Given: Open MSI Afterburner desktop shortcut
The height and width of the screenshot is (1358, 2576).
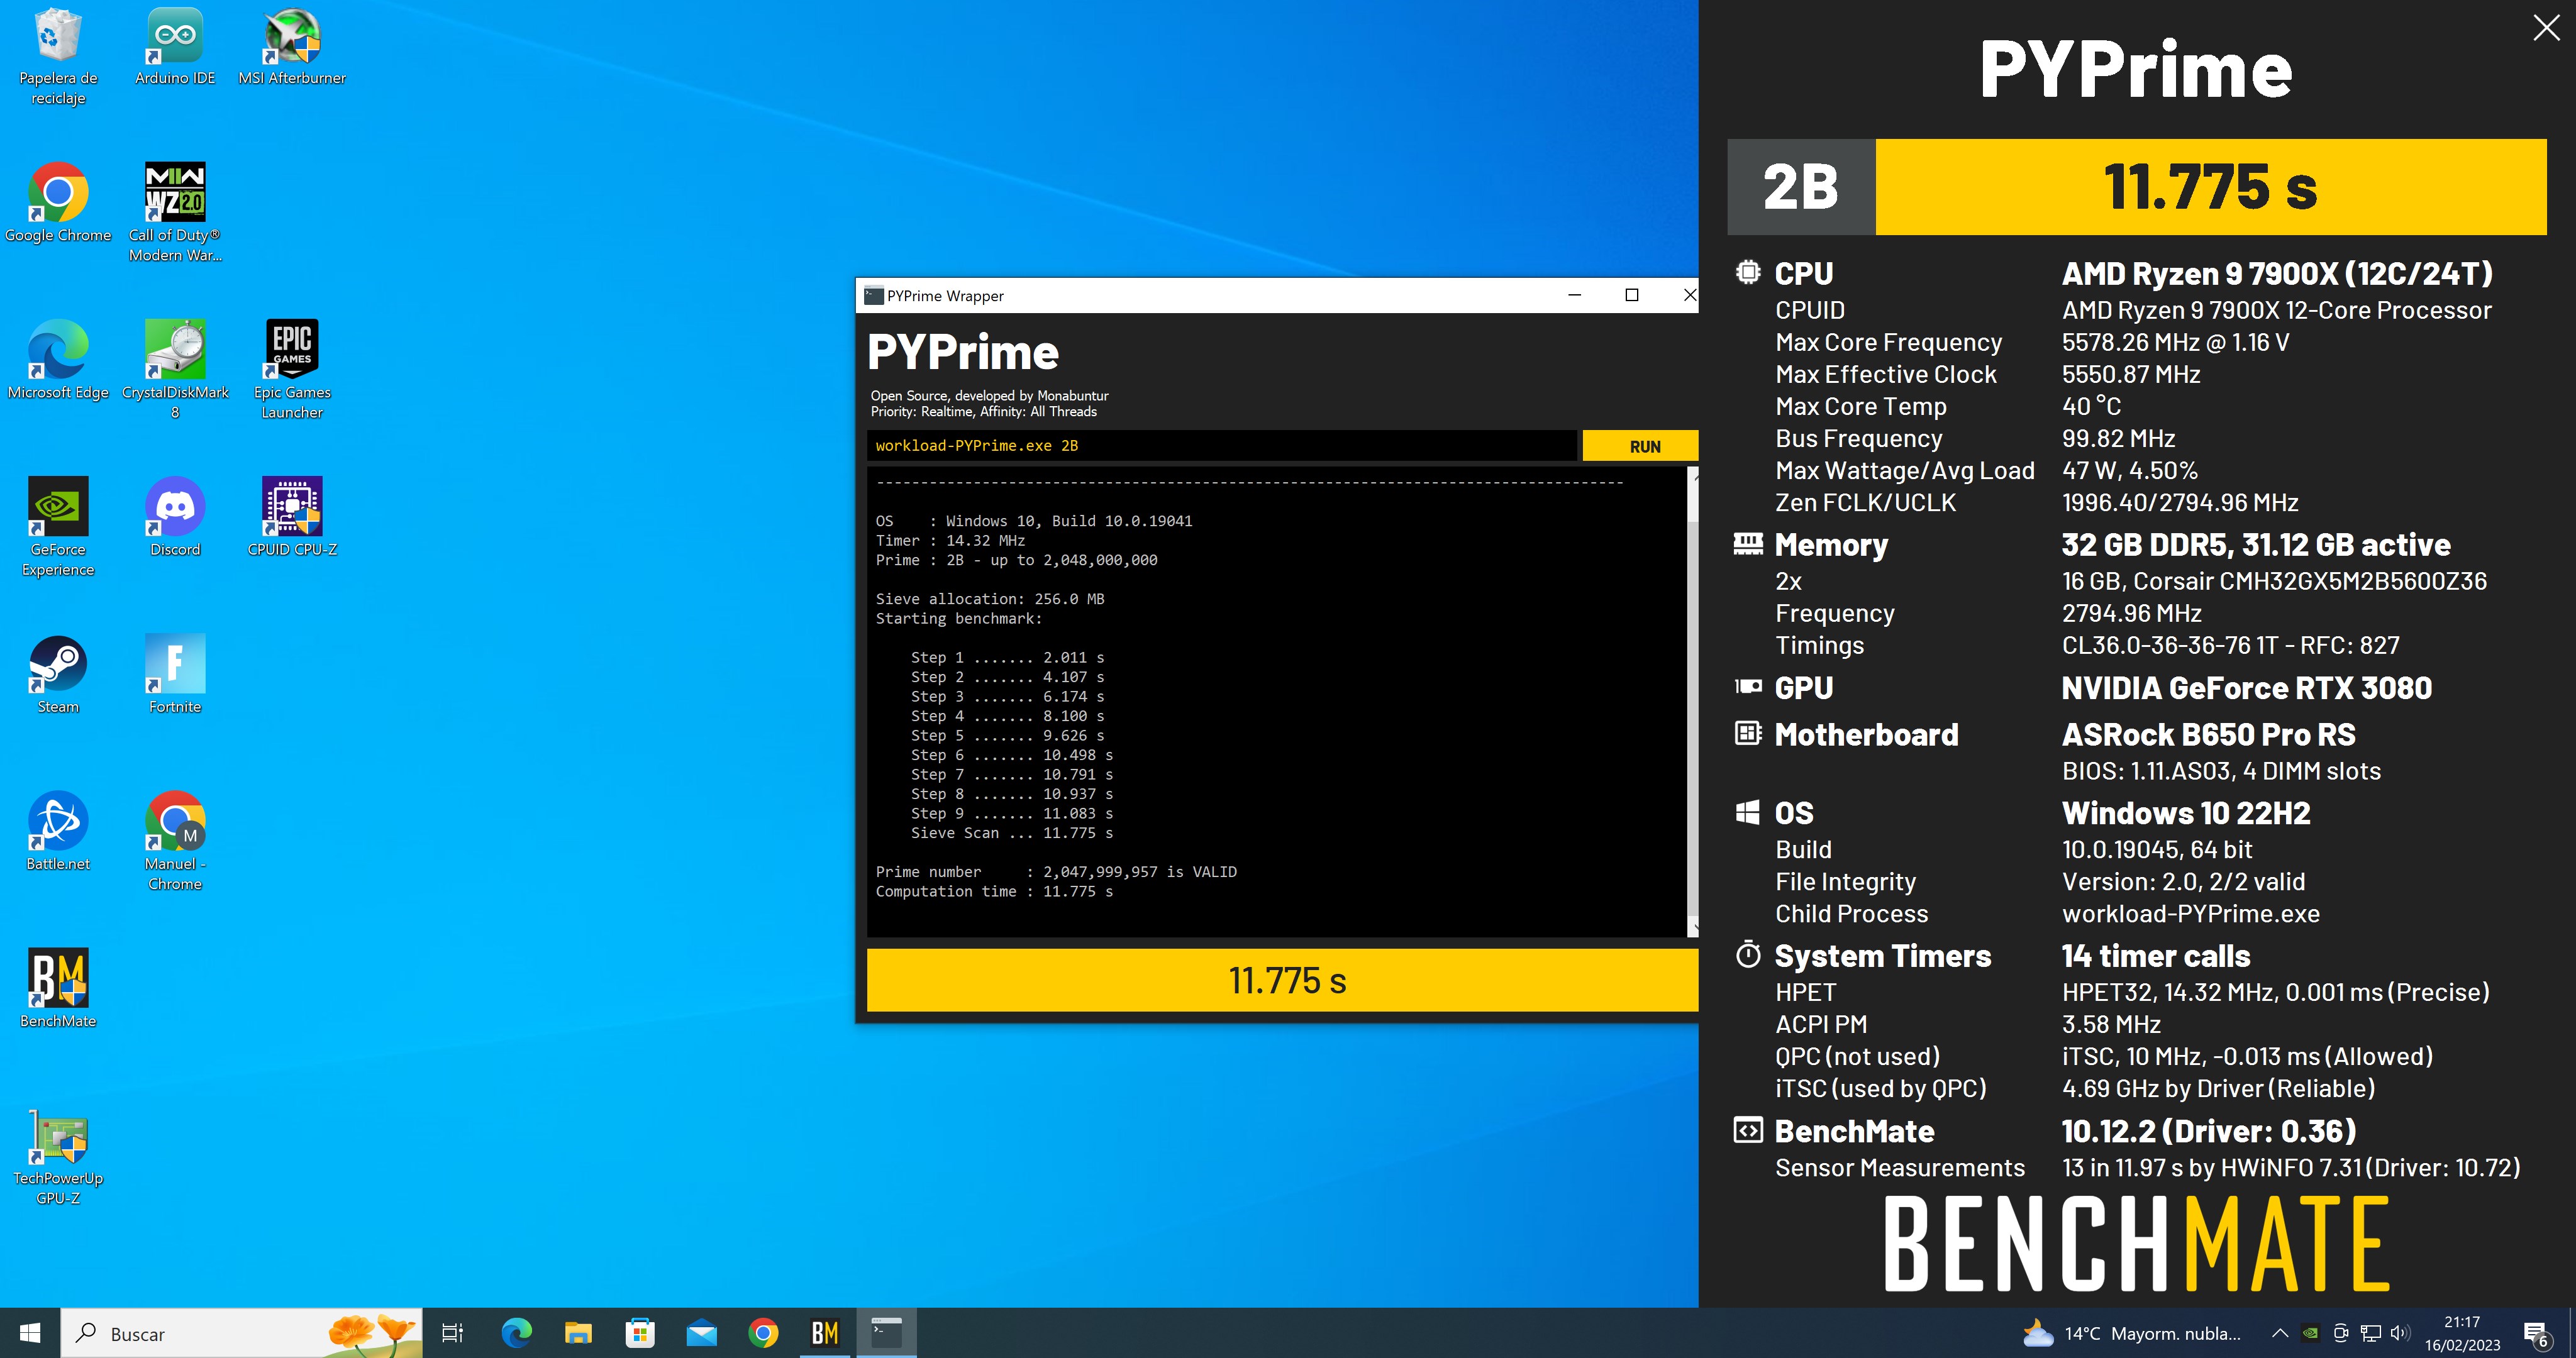Looking at the screenshot, I should [292, 47].
